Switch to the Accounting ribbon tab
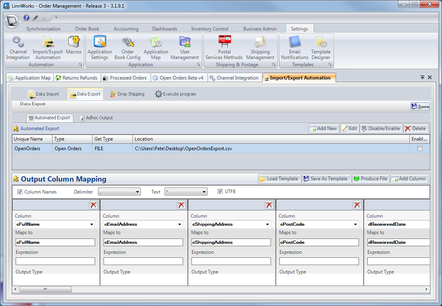This screenshot has width=442, height=306. click(126, 29)
